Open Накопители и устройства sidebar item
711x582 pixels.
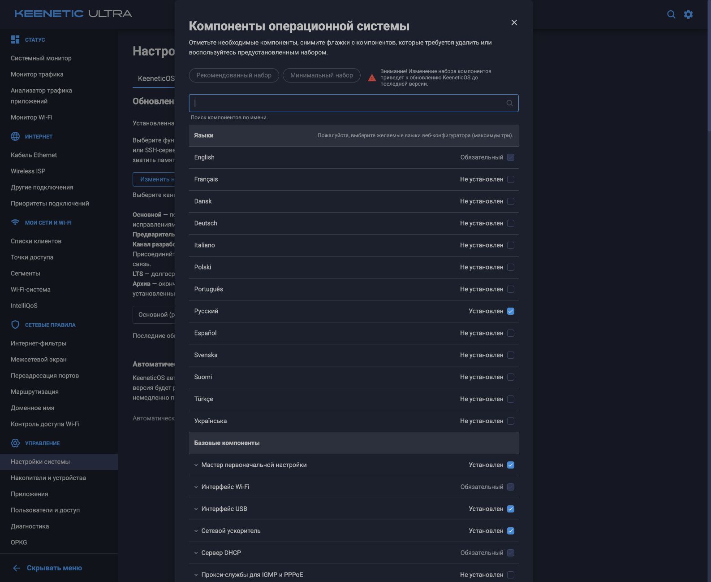(x=48, y=478)
